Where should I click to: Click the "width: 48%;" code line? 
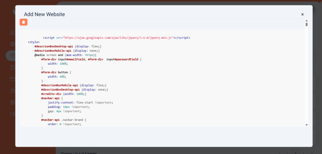point(57,77)
